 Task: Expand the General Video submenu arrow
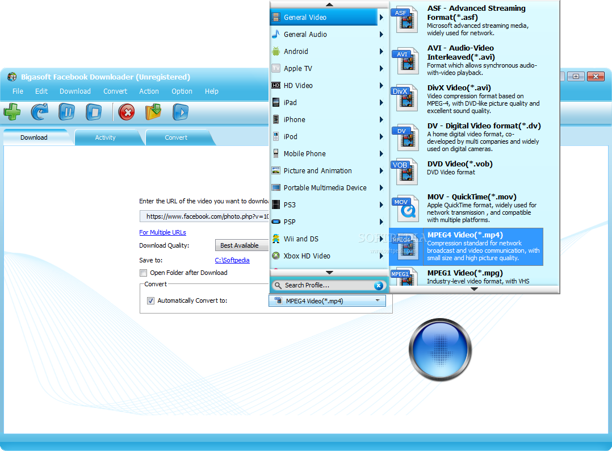click(x=382, y=17)
